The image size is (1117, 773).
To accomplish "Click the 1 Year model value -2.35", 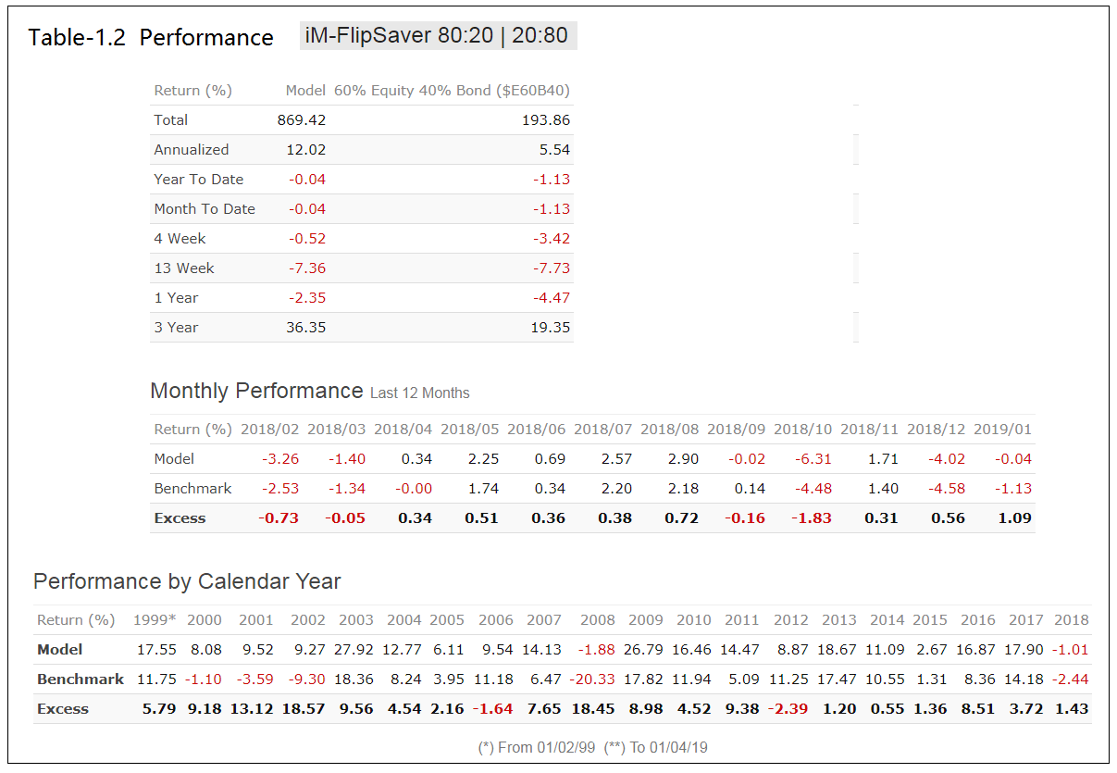I will point(307,298).
